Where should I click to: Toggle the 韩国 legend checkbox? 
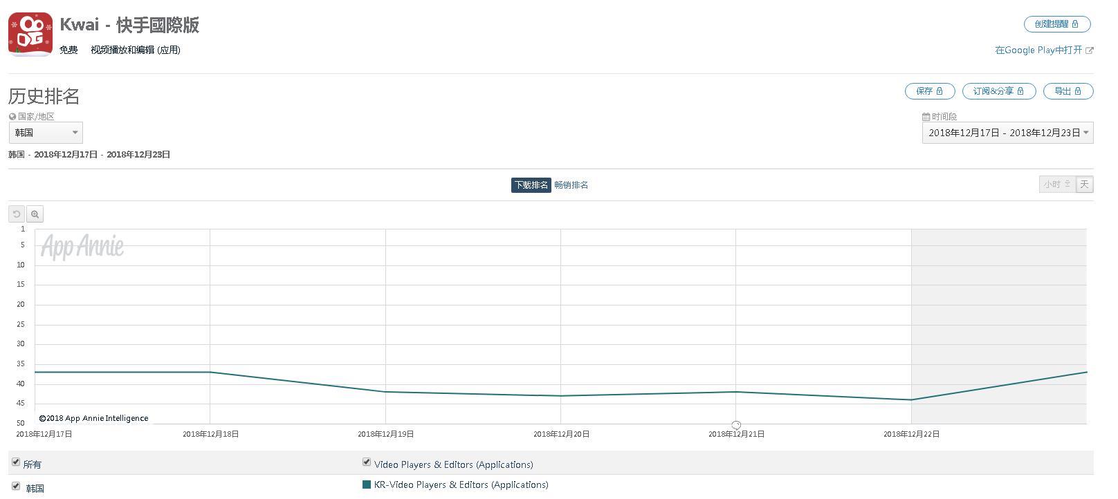tap(16, 486)
